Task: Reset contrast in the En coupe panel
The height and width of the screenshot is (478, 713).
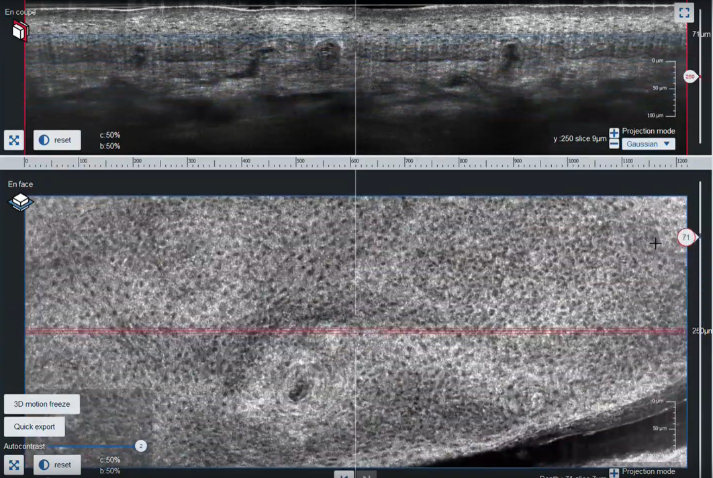Action: (x=57, y=140)
